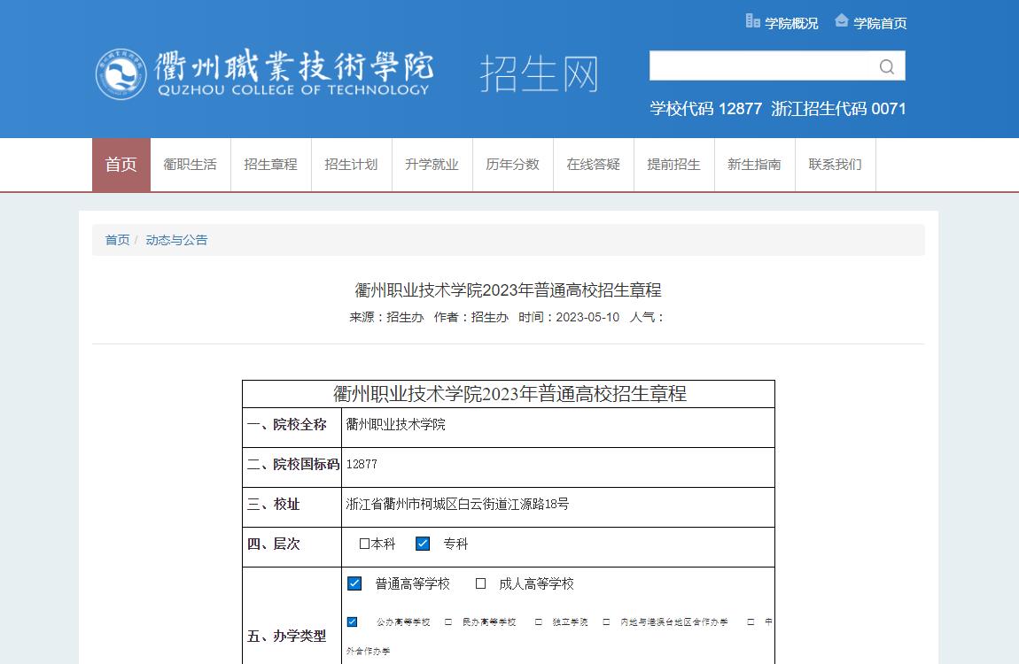Click the 动态与公告 breadcrumb link

click(x=176, y=240)
